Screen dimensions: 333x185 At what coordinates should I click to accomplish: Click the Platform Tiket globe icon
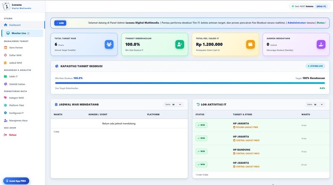(x=5, y=105)
